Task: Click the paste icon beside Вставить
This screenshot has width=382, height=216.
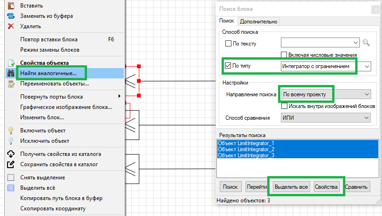Action: click(11, 6)
